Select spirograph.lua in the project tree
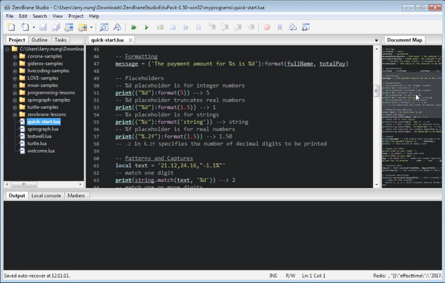Image resolution: width=445 pixels, height=283 pixels. (x=43, y=129)
